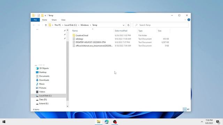Expand the ribbon with the chevron
223x125 pixels.
point(185,20)
